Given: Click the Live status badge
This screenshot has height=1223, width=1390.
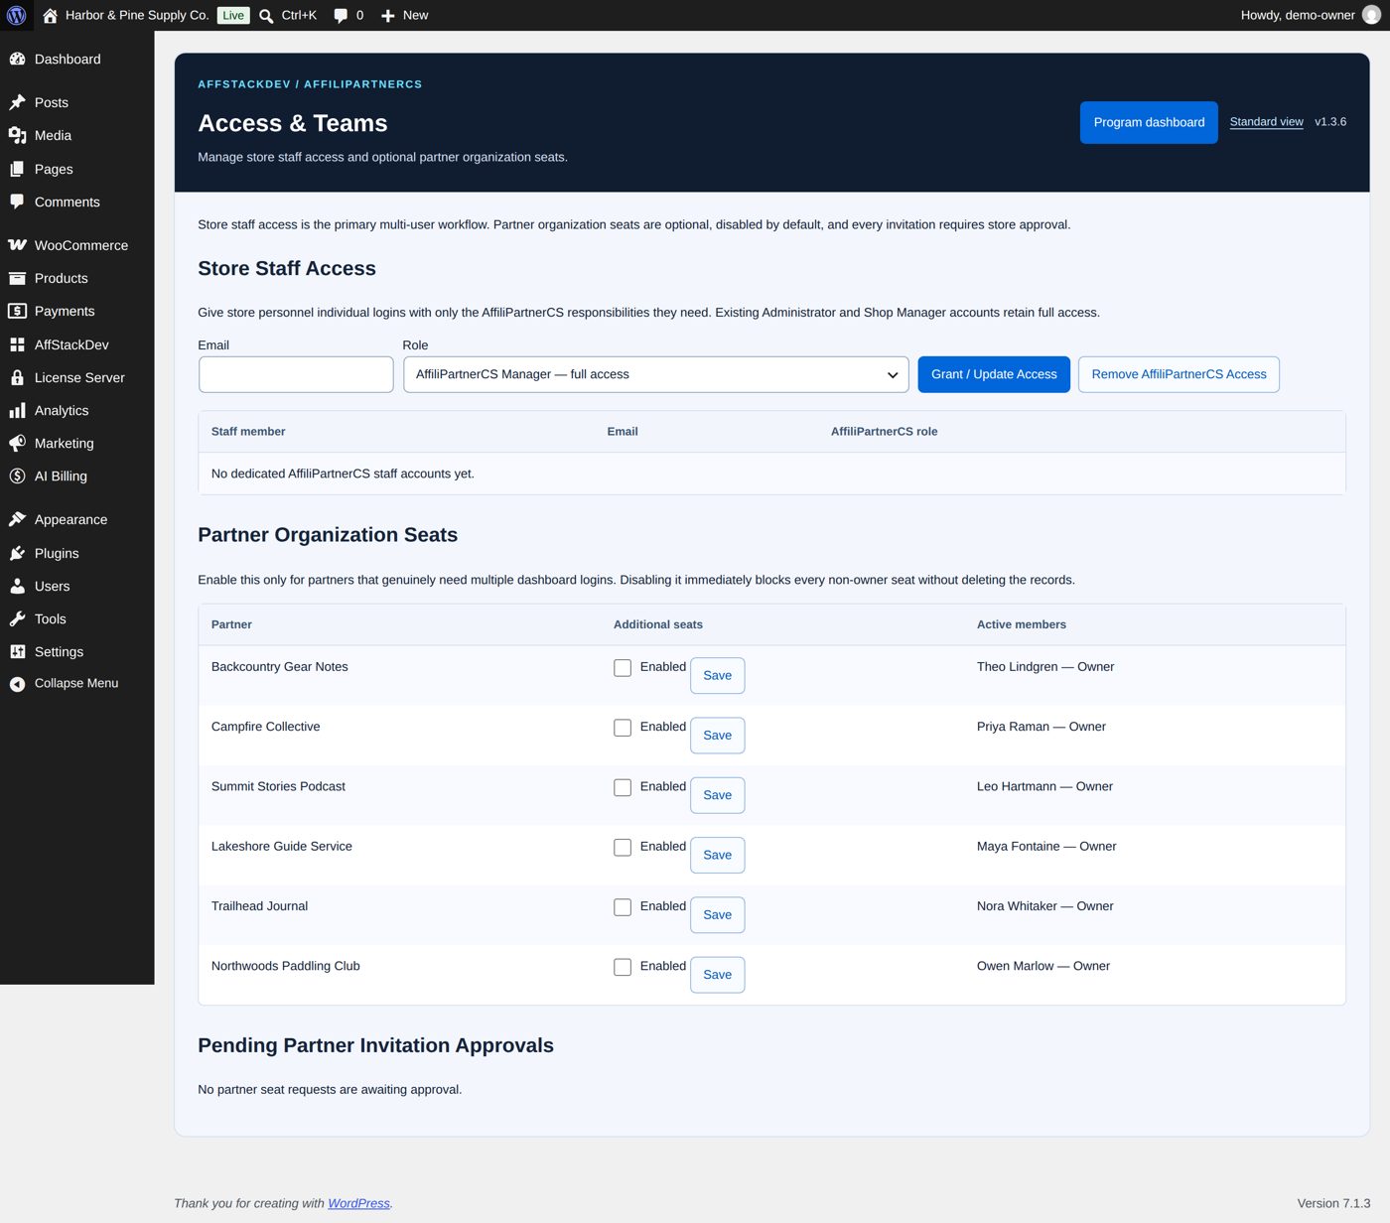Looking at the screenshot, I should click(x=233, y=15).
